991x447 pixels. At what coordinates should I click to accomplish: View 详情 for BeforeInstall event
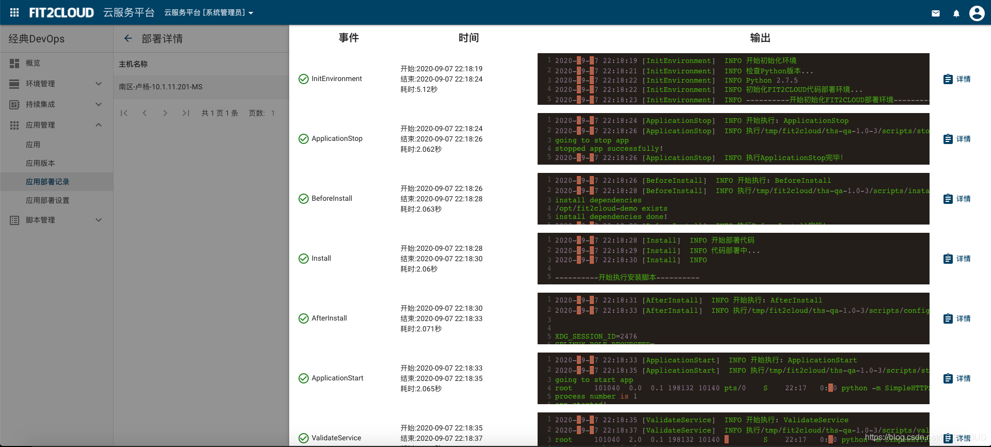tap(957, 199)
